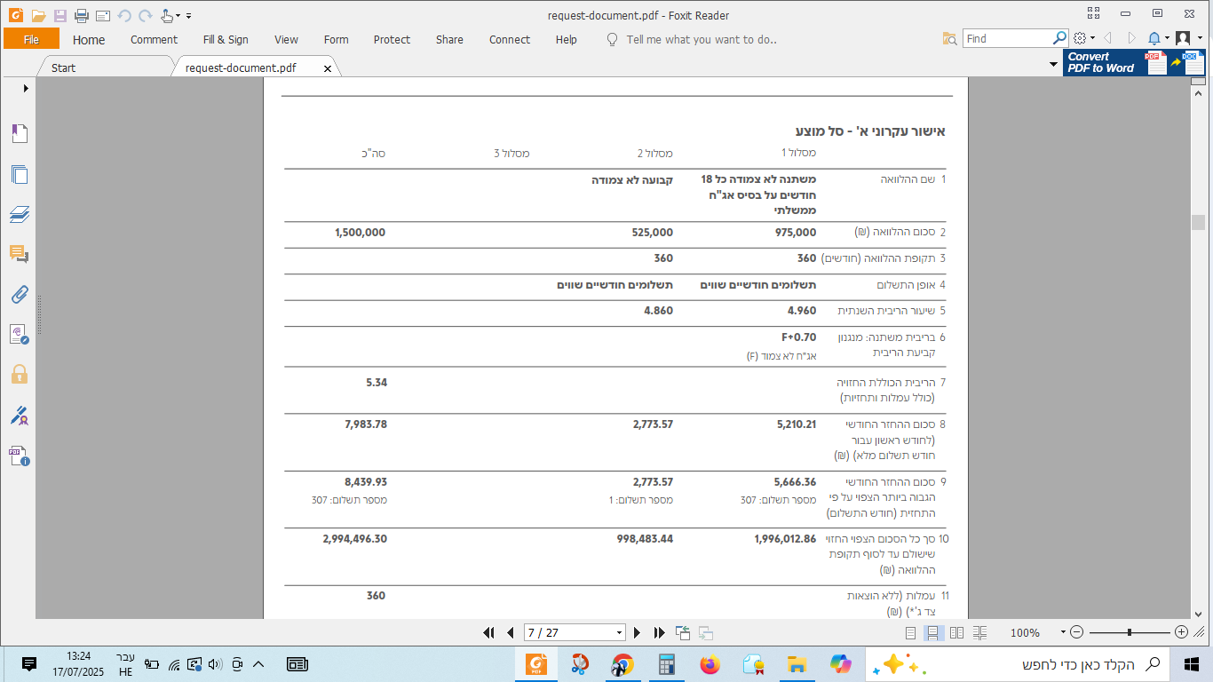The width and height of the screenshot is (1213, 682).
Task: Expand the zoom level dropdown
Action: [1063, 633]
